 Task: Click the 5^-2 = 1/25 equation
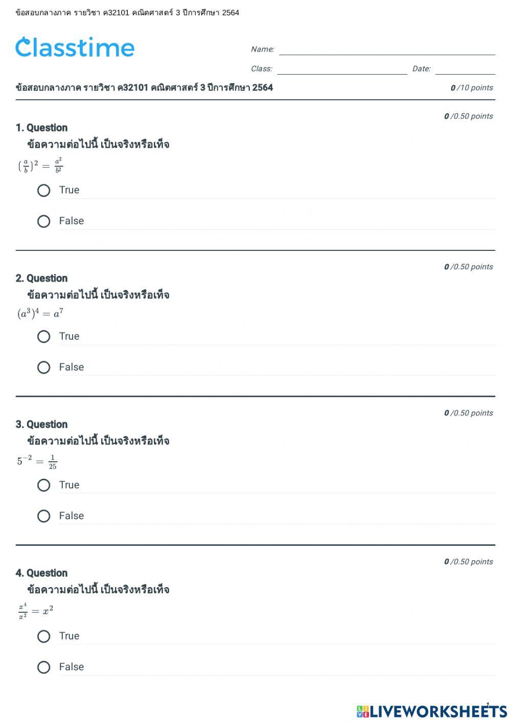37,461
